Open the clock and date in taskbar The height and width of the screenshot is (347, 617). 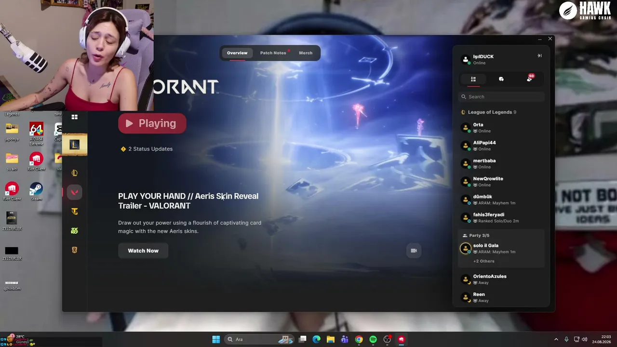[x=602, y=339]
